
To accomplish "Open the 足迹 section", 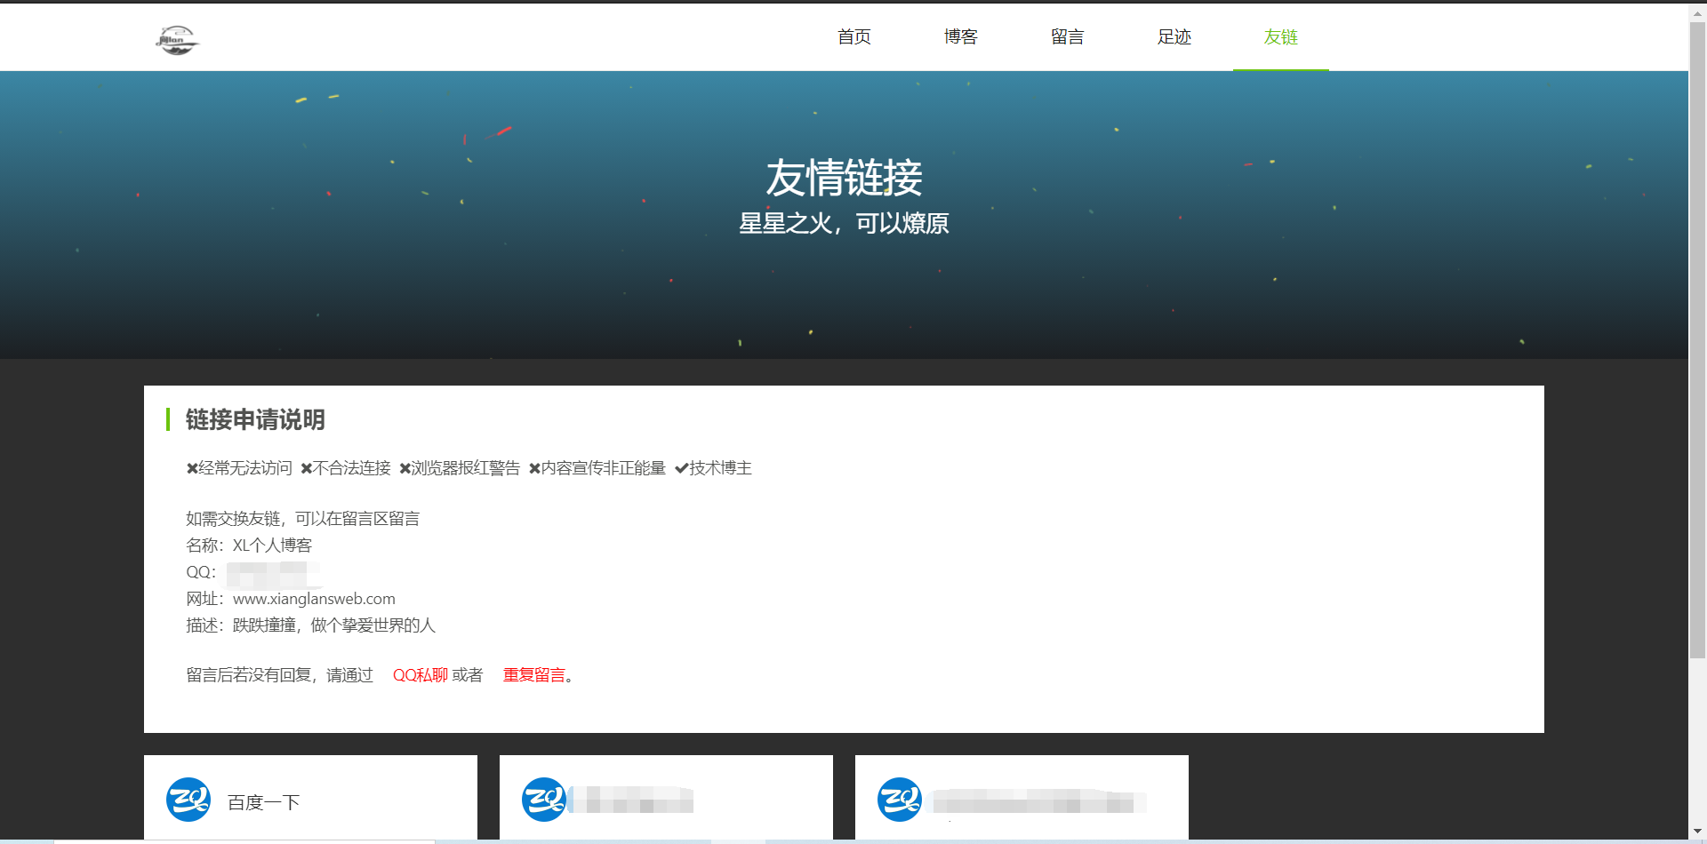I will (x=1174, y=36).
